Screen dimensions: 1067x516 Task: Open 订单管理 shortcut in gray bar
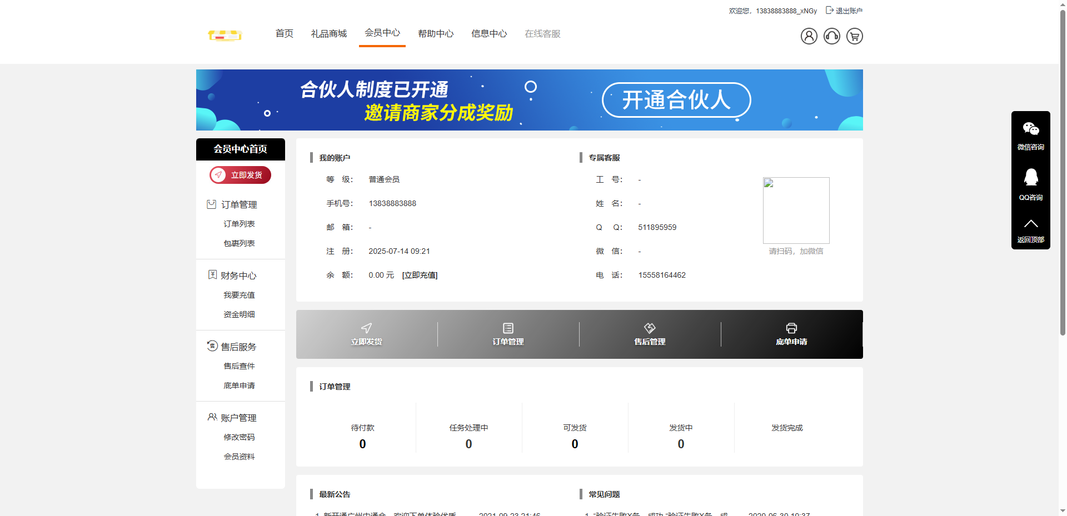click(508, 334)
